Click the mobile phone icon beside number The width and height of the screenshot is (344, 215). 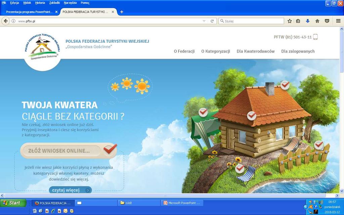315,37
